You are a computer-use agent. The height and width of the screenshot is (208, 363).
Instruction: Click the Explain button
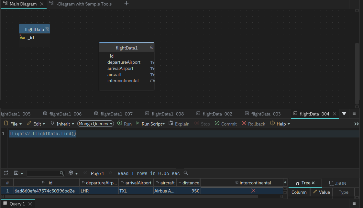(x=179, y=124)
